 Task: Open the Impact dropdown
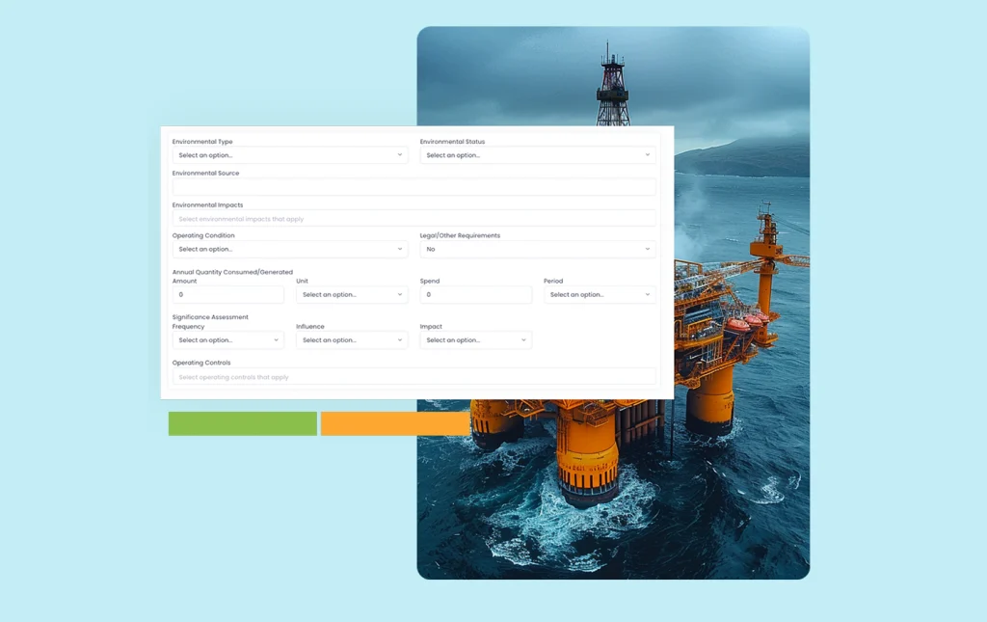coord(476,340)
